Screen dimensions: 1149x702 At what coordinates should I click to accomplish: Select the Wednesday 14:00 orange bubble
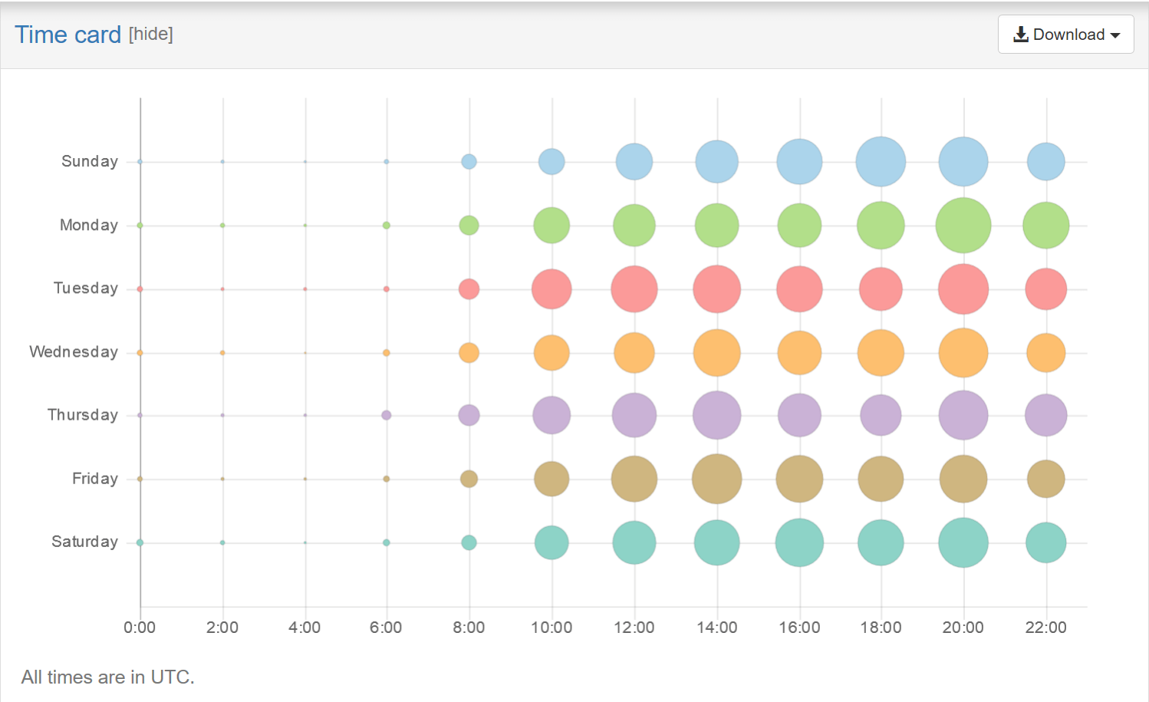click(717, 353)
